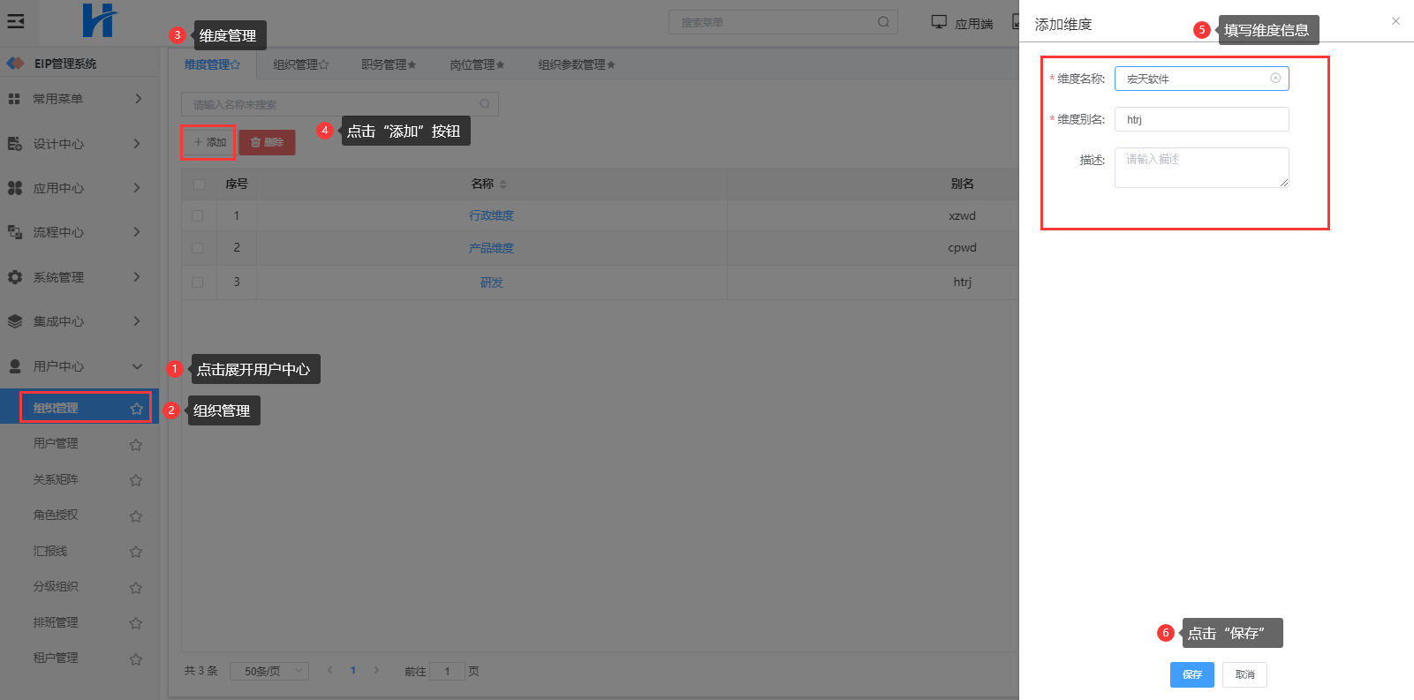1414x700 pixels.
Task: Favorite 租户管理 using its star
Action: click(136, 659)
